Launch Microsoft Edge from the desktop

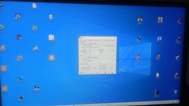[21, 79]
